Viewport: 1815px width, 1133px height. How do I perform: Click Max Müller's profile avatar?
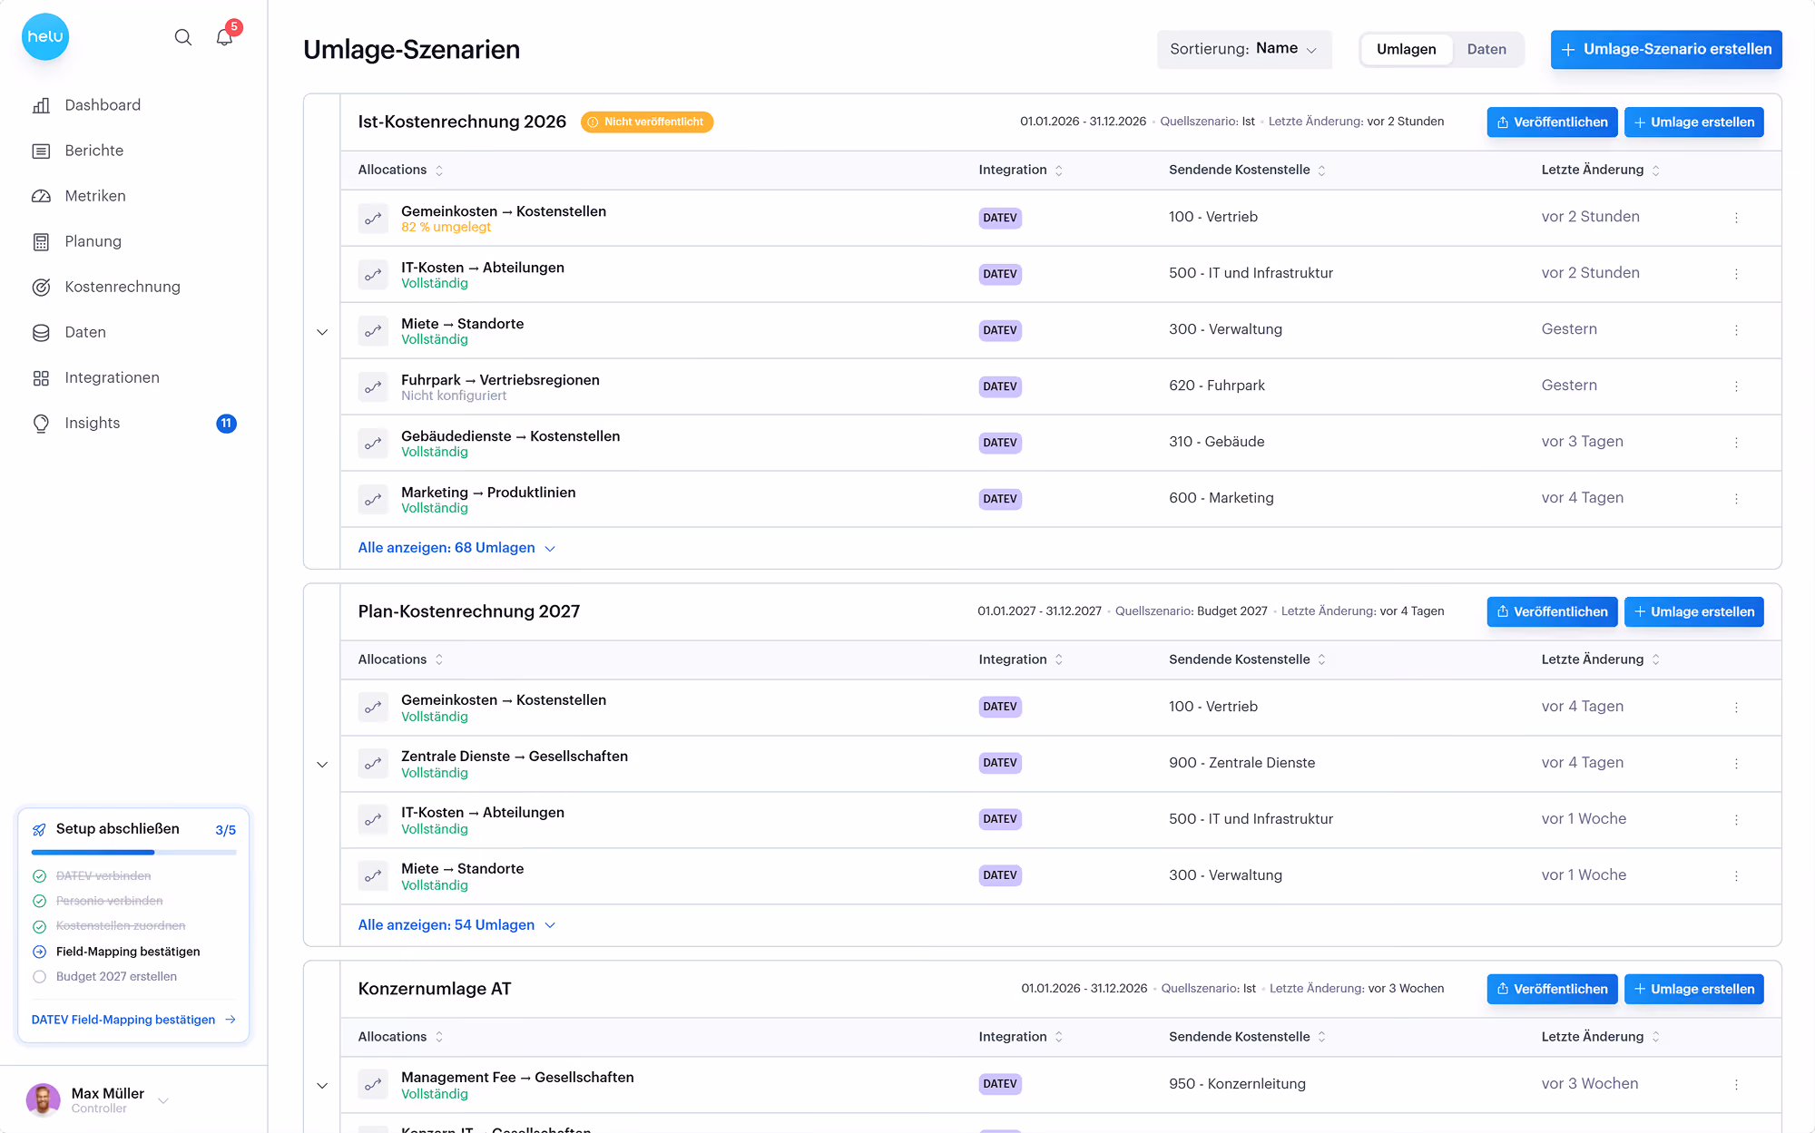(44, 1099)
